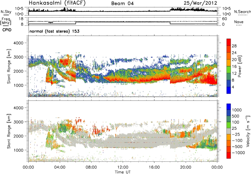Click the 20:00 time axis tick label
The image size is (251, 174).
(x=186, y=167)
